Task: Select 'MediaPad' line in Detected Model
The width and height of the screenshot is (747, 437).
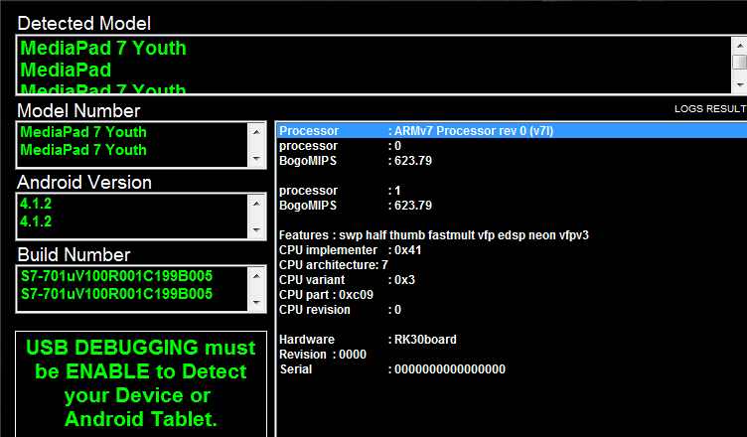Action: click(66, 71)
